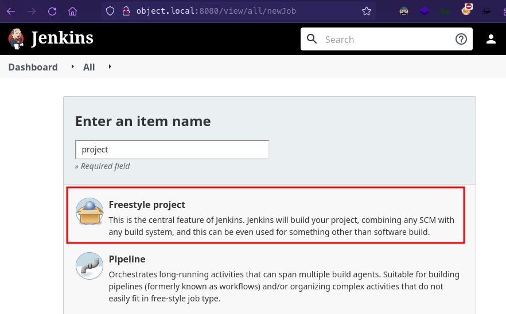The height and width of the screenshot is (314, 506).
Task: Click the item name text field
Action: click(172, 150)
